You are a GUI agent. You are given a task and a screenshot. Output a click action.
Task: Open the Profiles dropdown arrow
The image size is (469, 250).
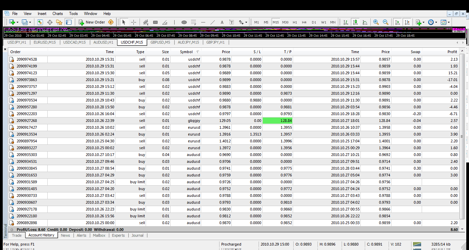(30, 22)
